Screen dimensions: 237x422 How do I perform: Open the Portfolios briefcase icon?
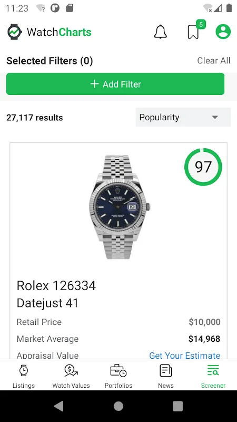(118, 371)
